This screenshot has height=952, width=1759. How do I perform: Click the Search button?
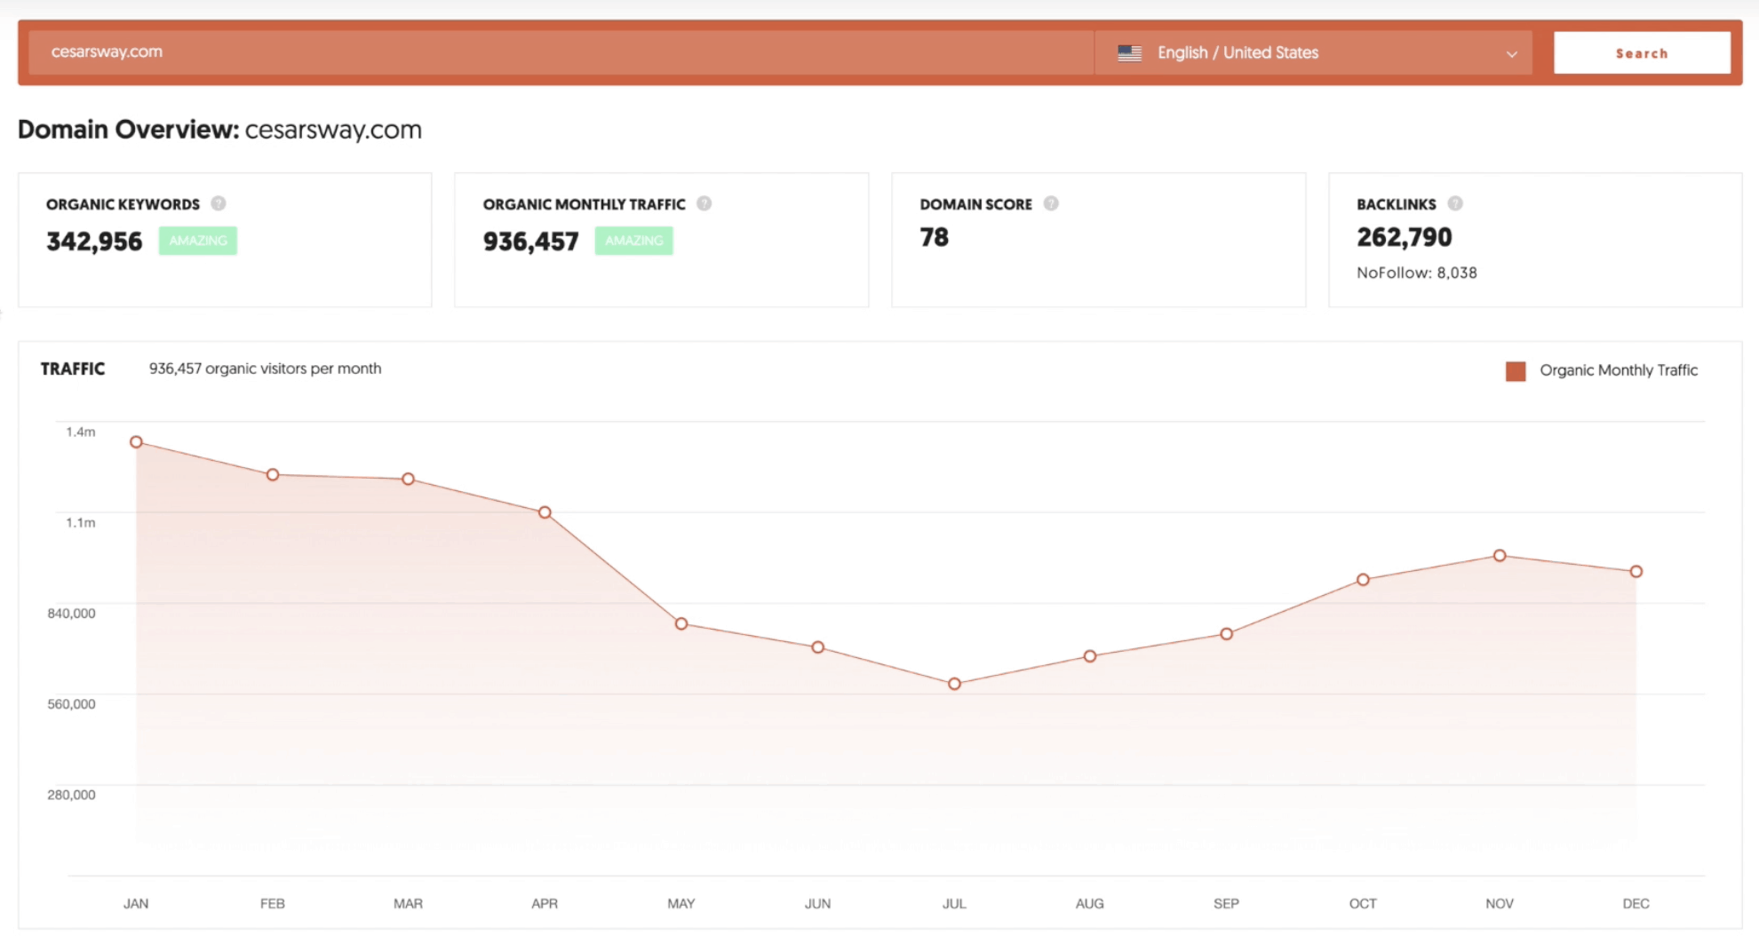point(1641,52)
